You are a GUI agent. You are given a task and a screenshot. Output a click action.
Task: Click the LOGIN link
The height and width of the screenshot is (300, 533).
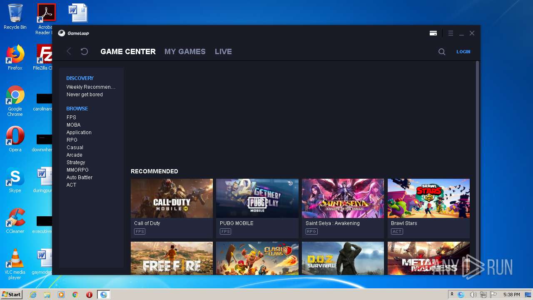click(x=463, y=52)
